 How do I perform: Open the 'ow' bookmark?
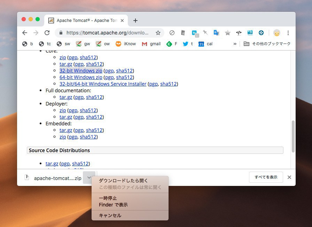103,44
